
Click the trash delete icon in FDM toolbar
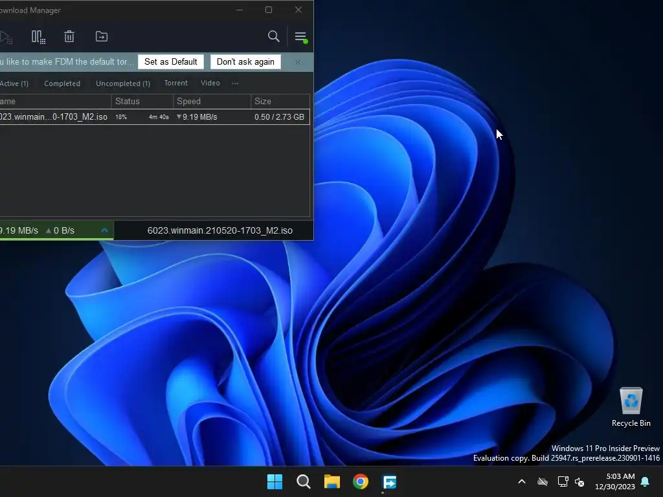[69, 36]
